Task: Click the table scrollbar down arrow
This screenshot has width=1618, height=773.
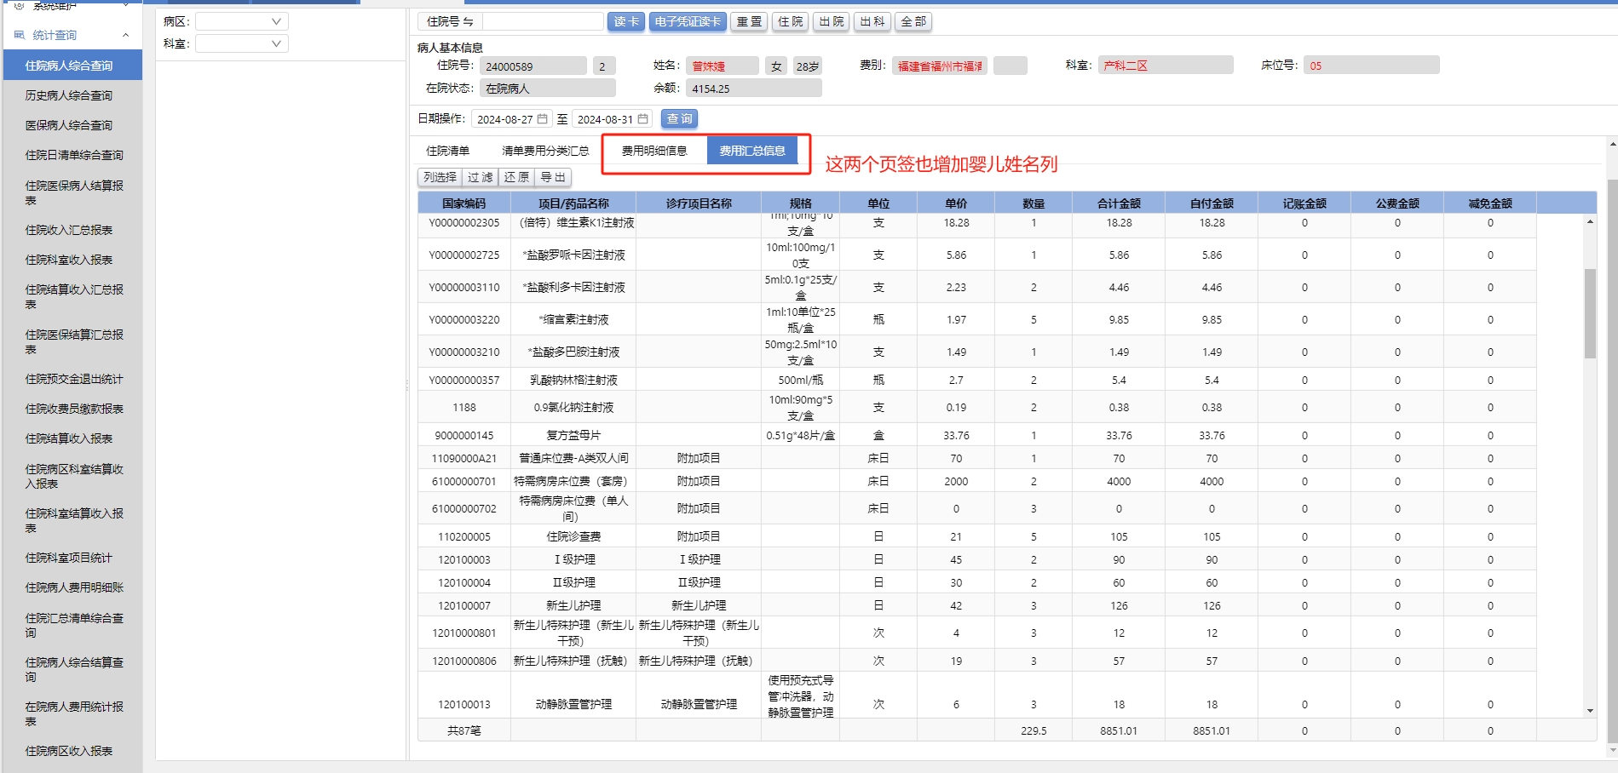Action: click(1590, 711)
